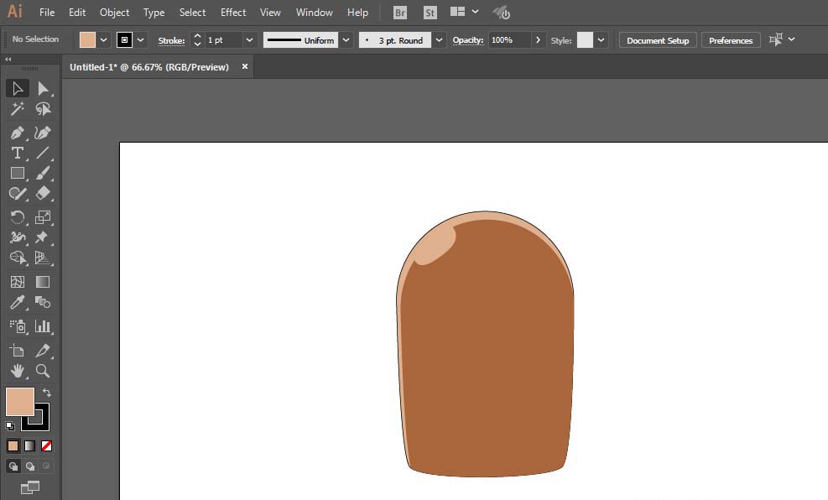The height and width of the screenshot is (500, 828).
Task: Open the stroke weight dropdown
Action: [x=249, y=40]
